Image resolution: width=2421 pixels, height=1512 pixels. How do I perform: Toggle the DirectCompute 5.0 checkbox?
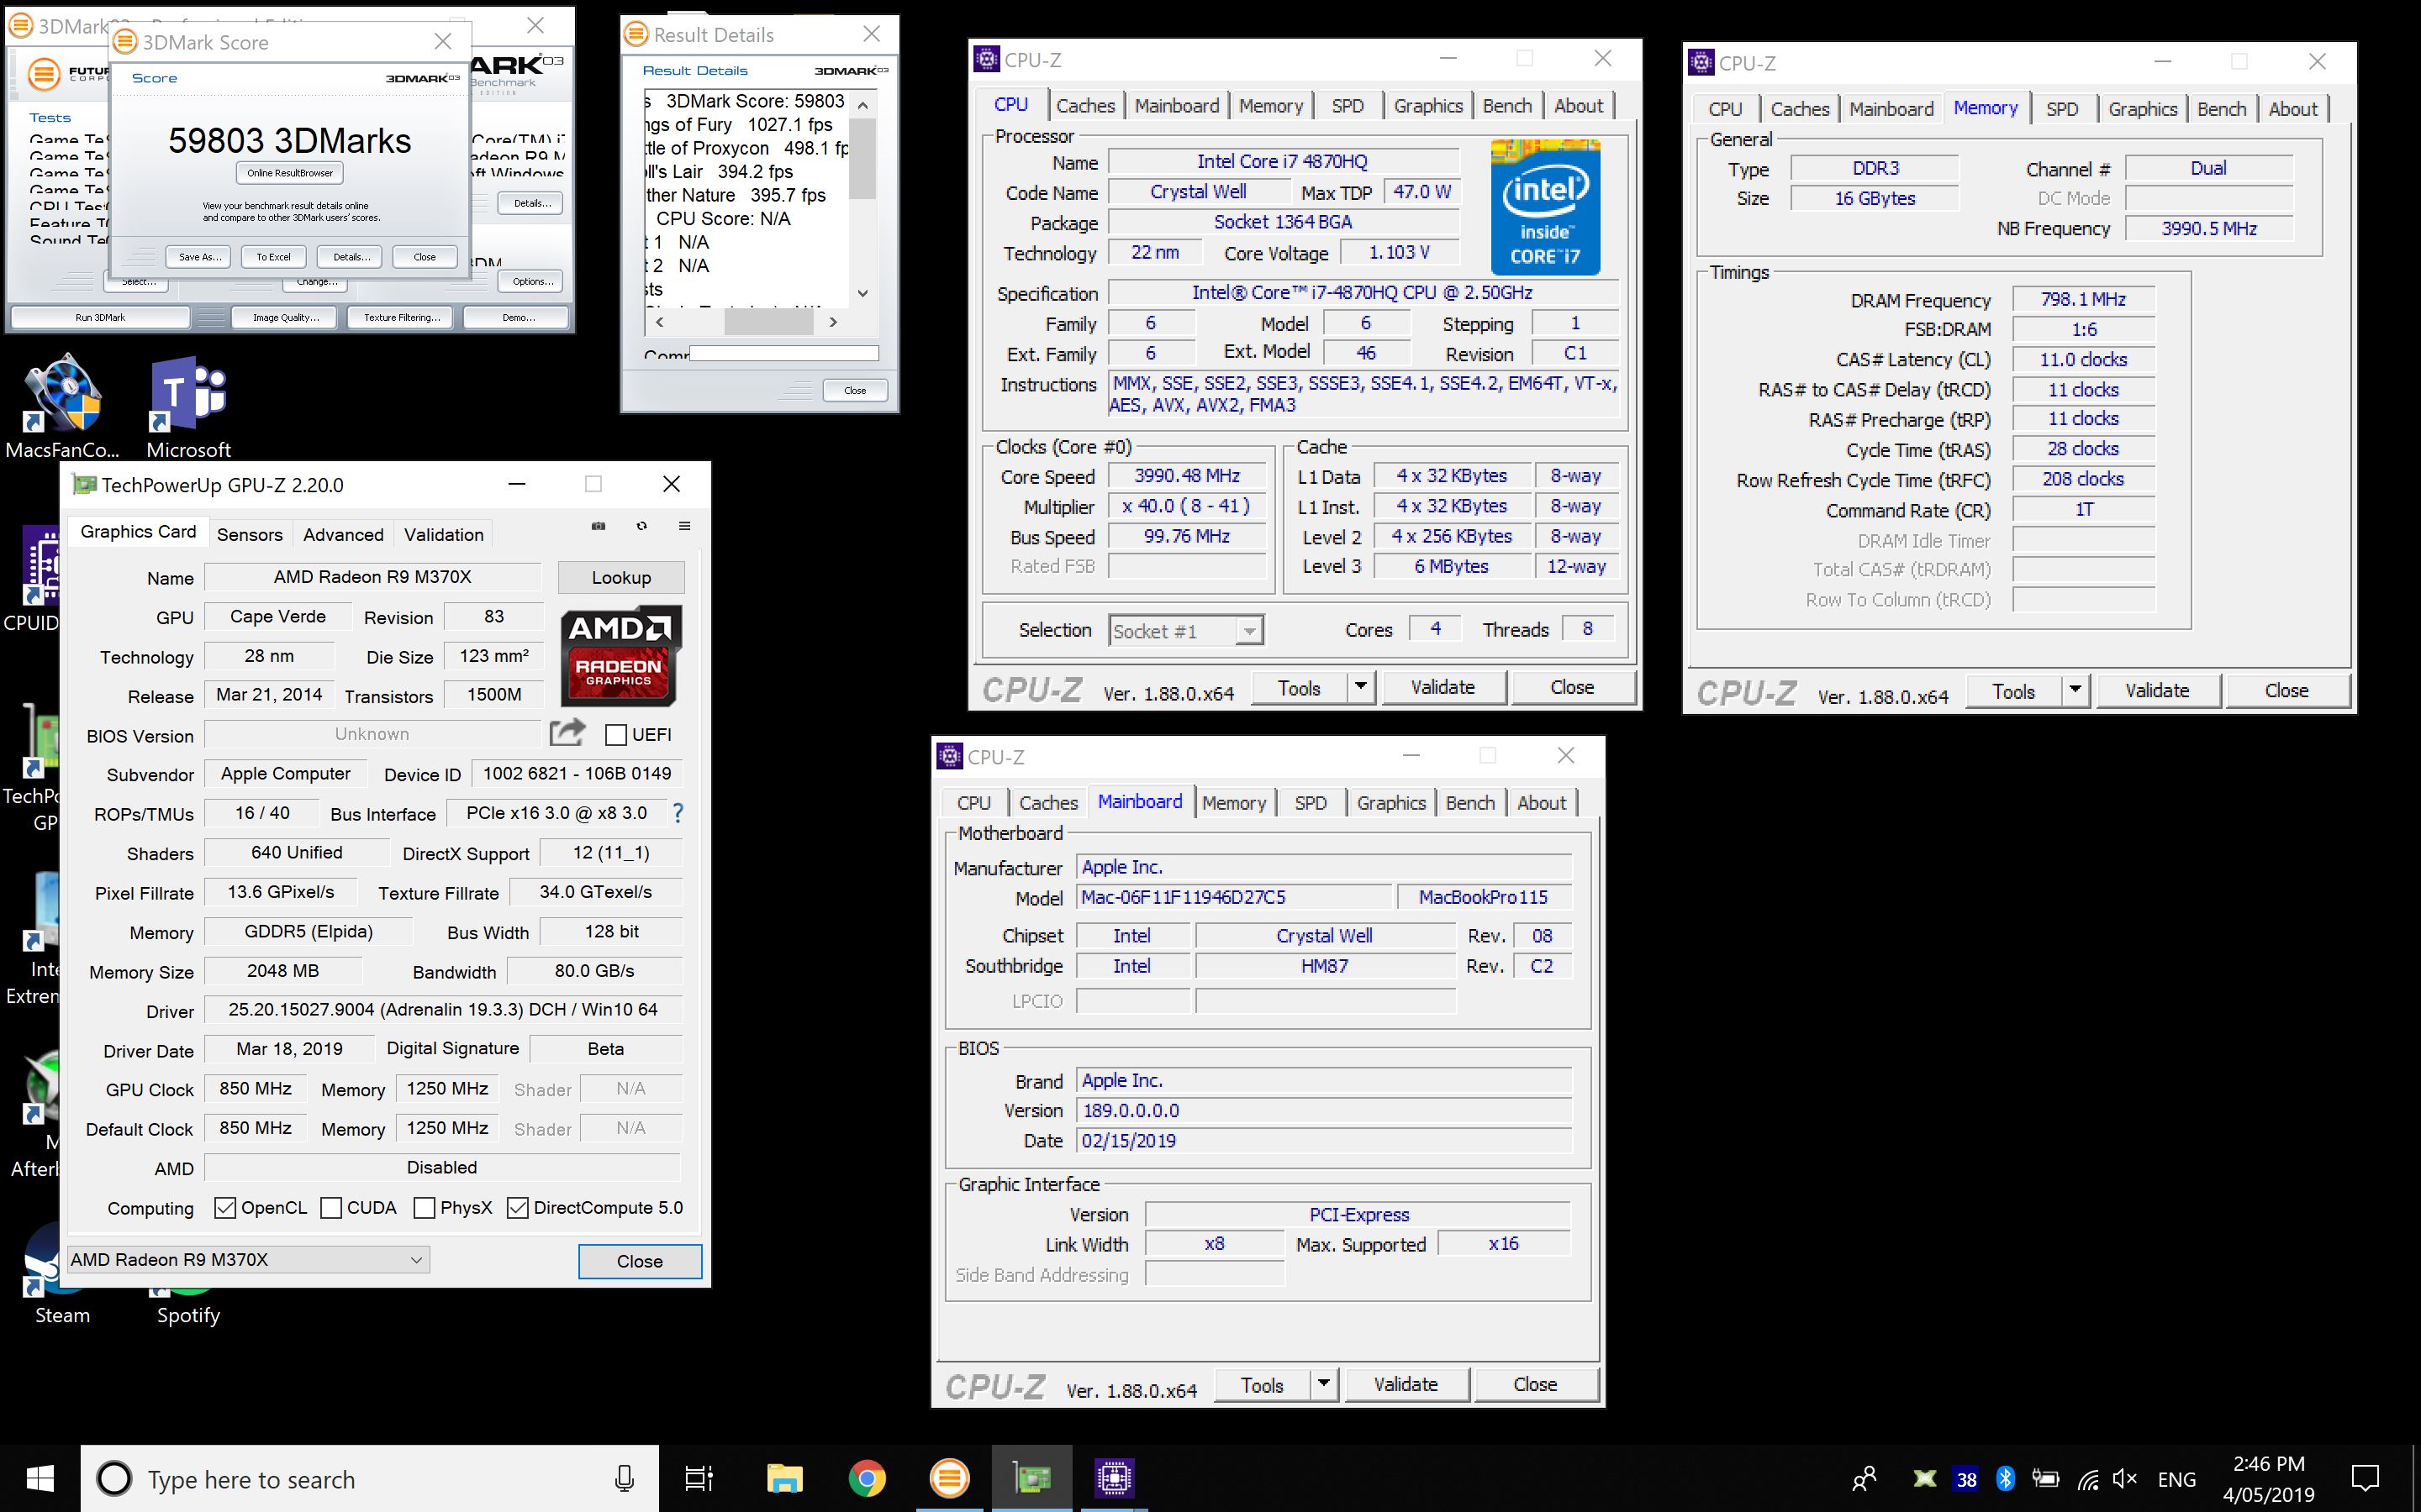click(x=517, y=1208)
